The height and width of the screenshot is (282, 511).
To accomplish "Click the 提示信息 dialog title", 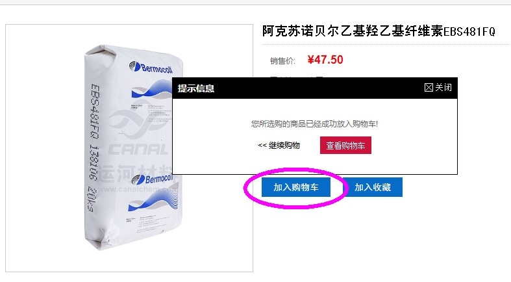I will pyautogui.click(x=196, y=88).
